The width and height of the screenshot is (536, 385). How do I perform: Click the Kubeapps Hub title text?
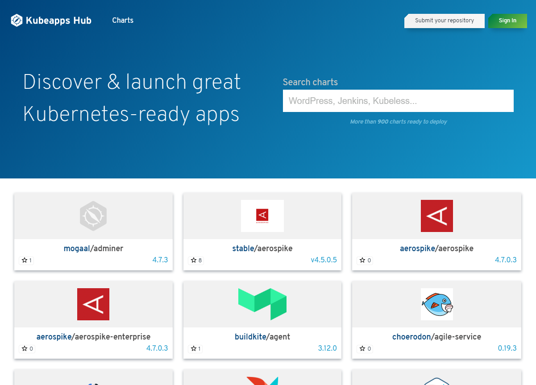click(58, 21)
